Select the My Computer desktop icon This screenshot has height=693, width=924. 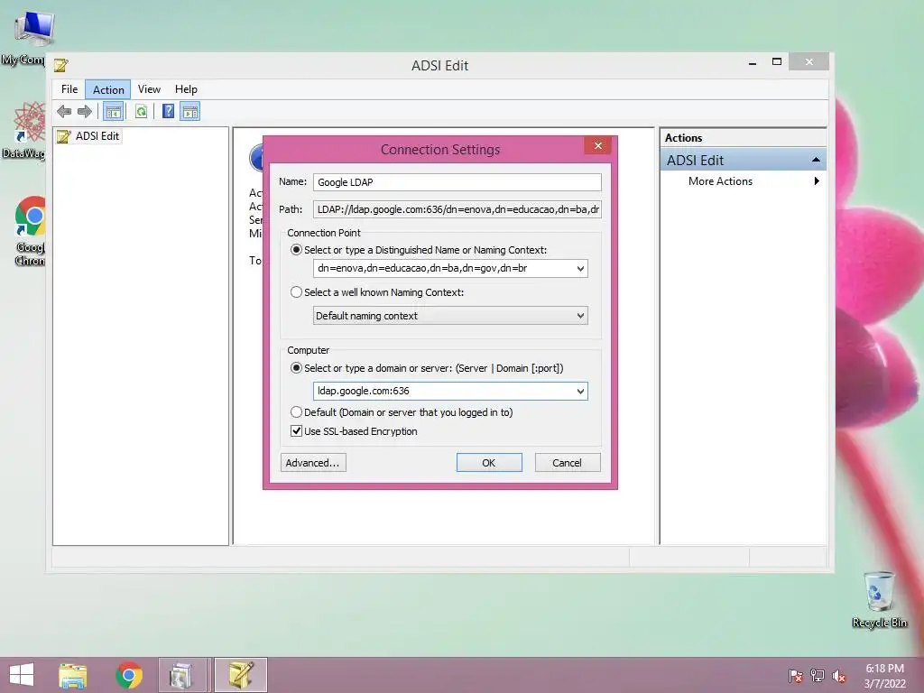point(27,38)
